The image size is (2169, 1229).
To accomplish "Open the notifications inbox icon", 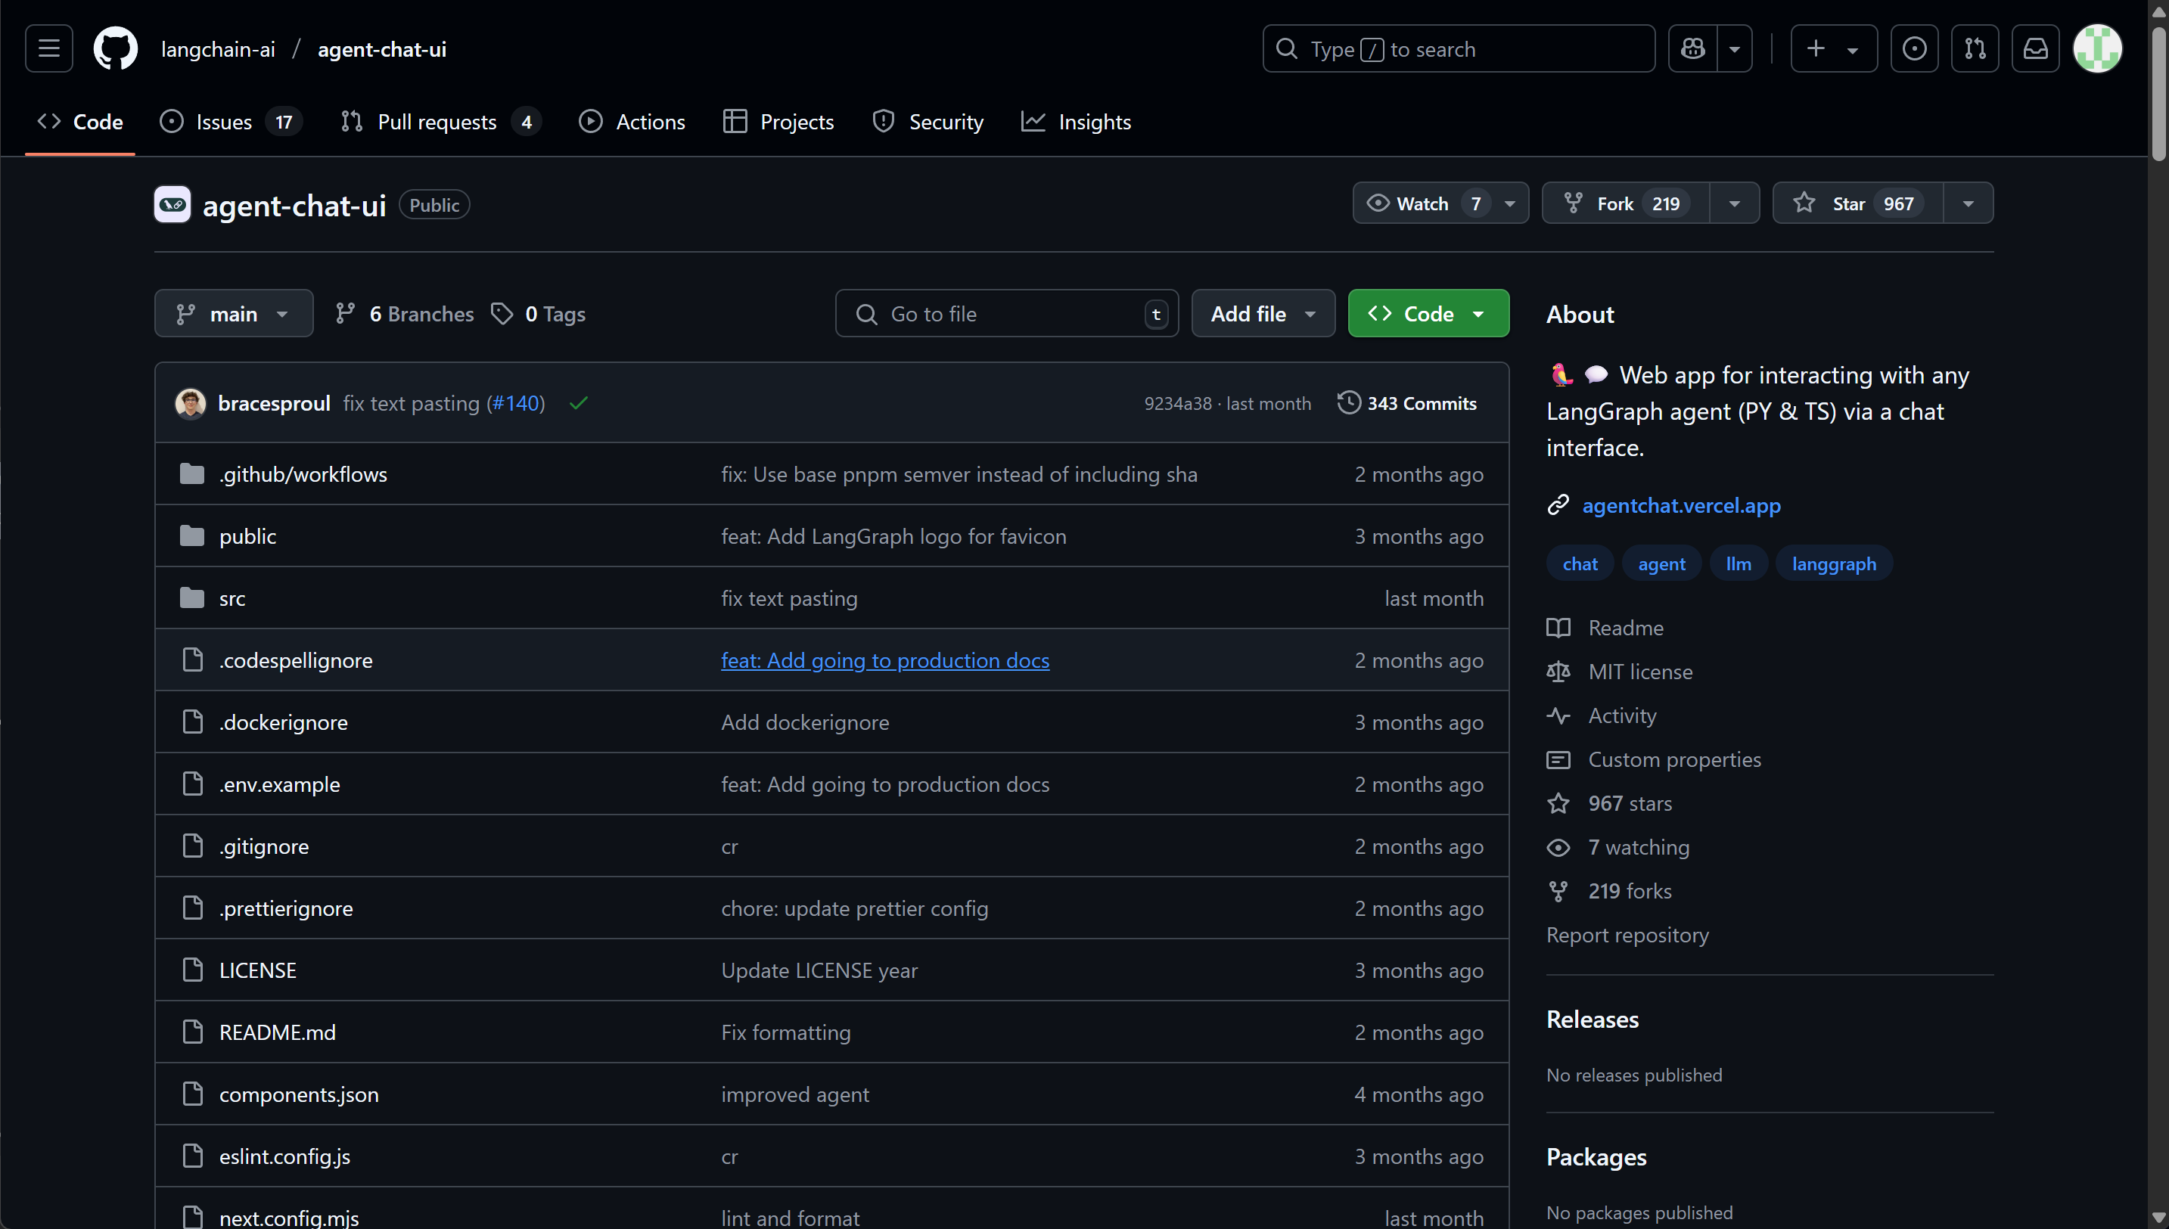I will (x=2036, y=49).
